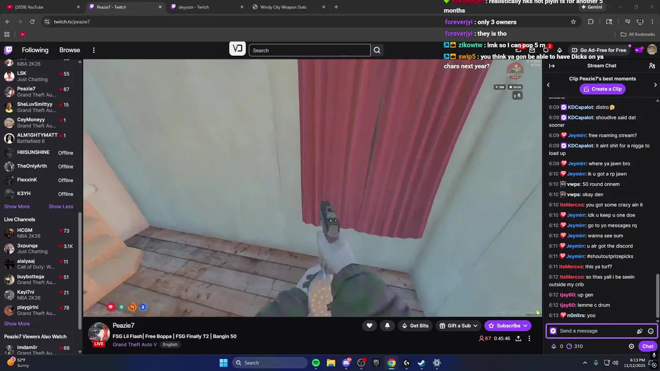Open chat identity badge selector
The image size is (660, 371).
click(x=553, y=331)
